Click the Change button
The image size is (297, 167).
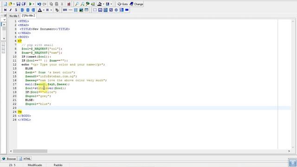(136, 4)
